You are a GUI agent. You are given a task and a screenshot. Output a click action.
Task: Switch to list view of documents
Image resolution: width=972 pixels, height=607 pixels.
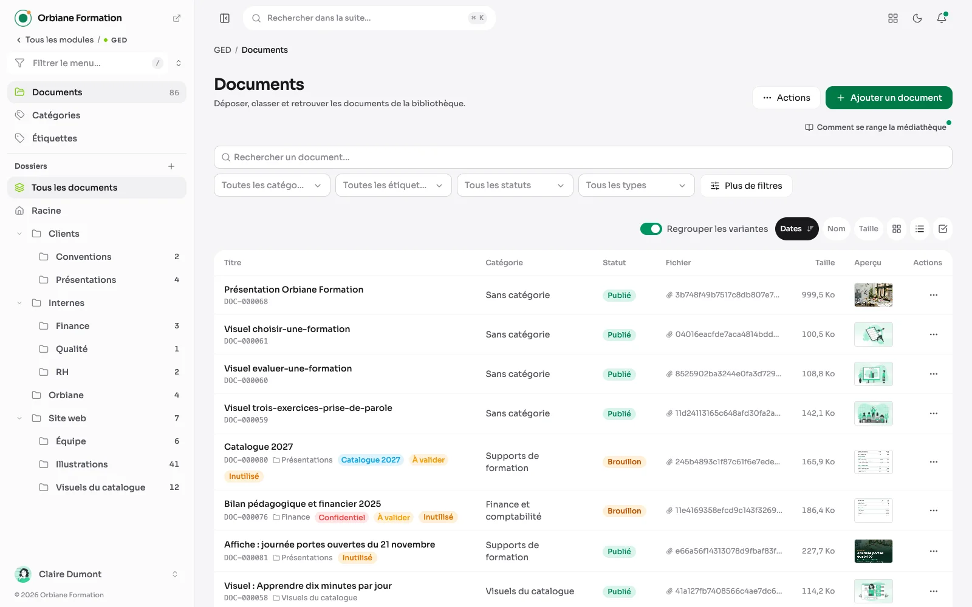(x=920, y=229)
